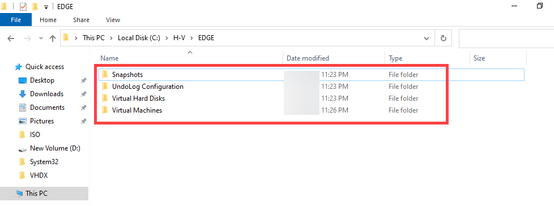The height and width of the screenshot is (206, 554).
Task: Select the Virtual Hard Disks folder
Action: coord(138,98)
